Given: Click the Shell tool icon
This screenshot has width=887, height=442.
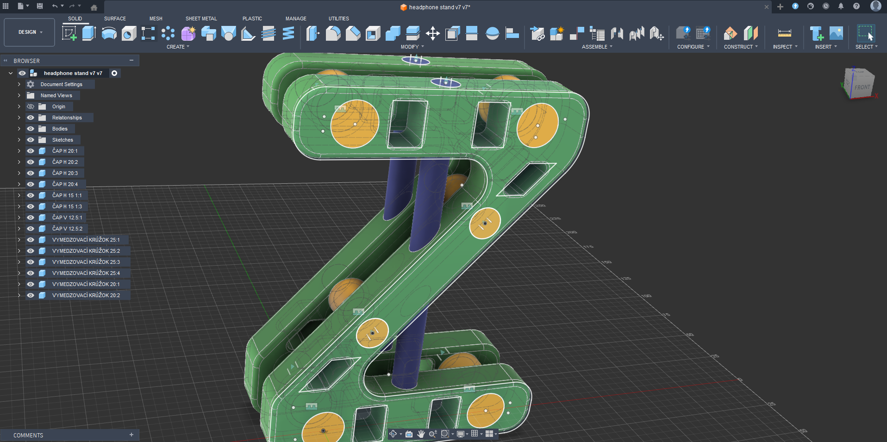Looking at the screenshot, I should [373, 33].
